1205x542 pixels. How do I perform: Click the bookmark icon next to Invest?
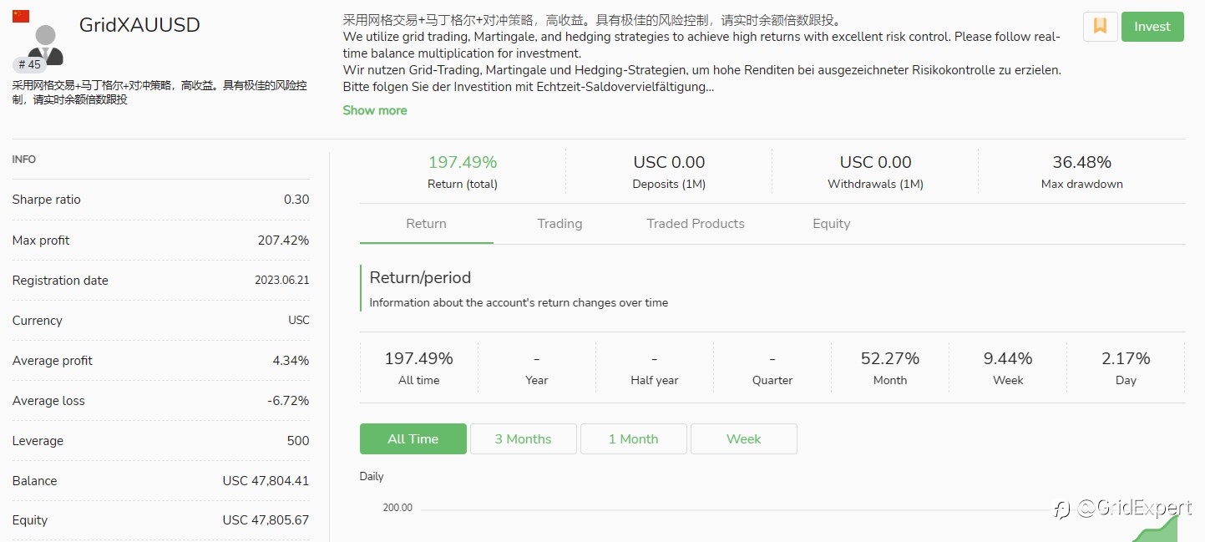pos(1100,27)
